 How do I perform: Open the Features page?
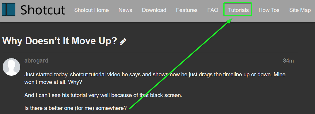pyautogui.click(x=187, y=10)
